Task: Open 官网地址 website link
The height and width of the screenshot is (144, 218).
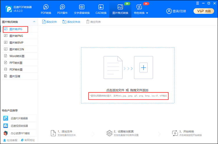Action: 28,140
